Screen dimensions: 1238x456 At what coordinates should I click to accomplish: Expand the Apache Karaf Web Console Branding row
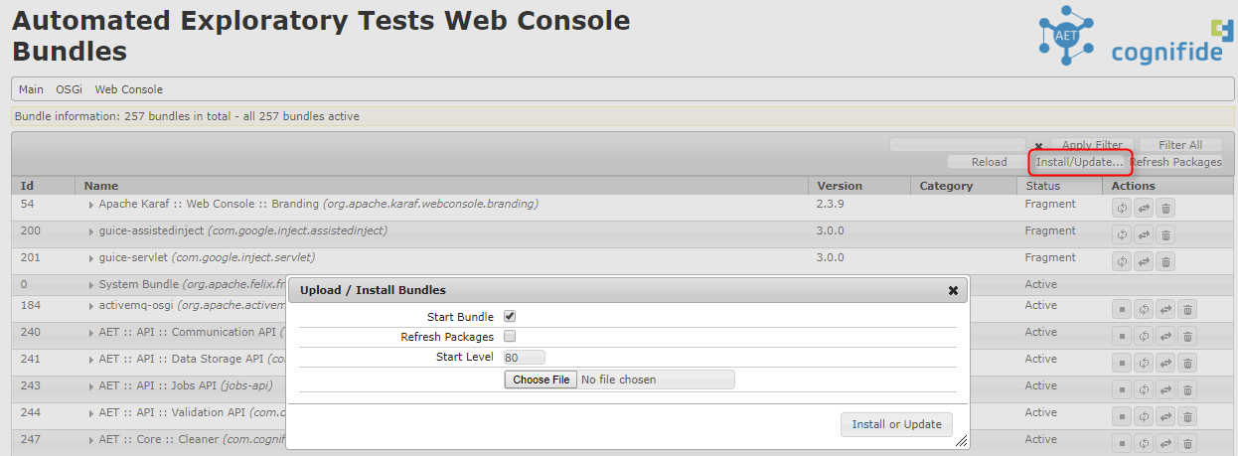click(x=91, y=205)
